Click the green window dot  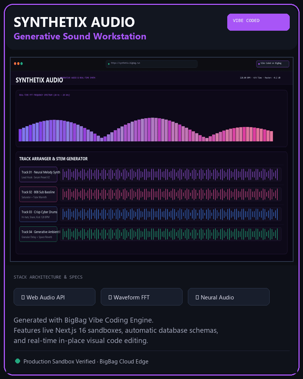coord(22,64)
